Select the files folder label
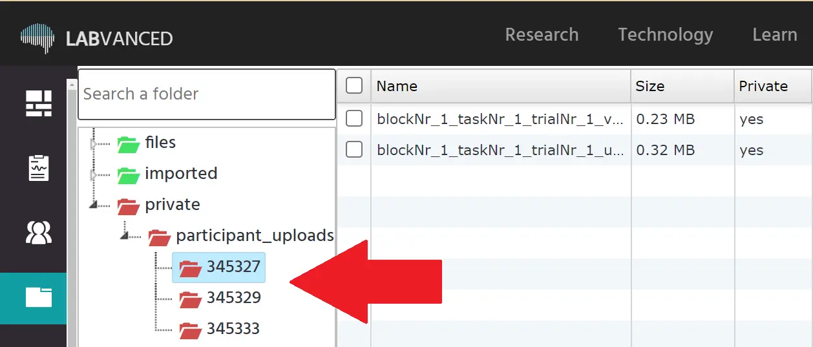The image size is (813, 347). coord(160,142)
